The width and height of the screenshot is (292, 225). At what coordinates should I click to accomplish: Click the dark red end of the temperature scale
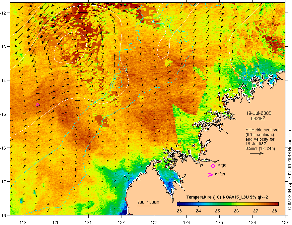click(276, 204)
